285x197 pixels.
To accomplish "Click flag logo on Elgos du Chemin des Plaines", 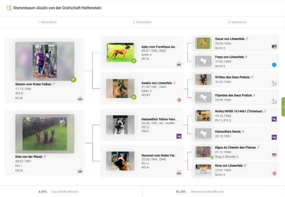I will pos(274,155).
